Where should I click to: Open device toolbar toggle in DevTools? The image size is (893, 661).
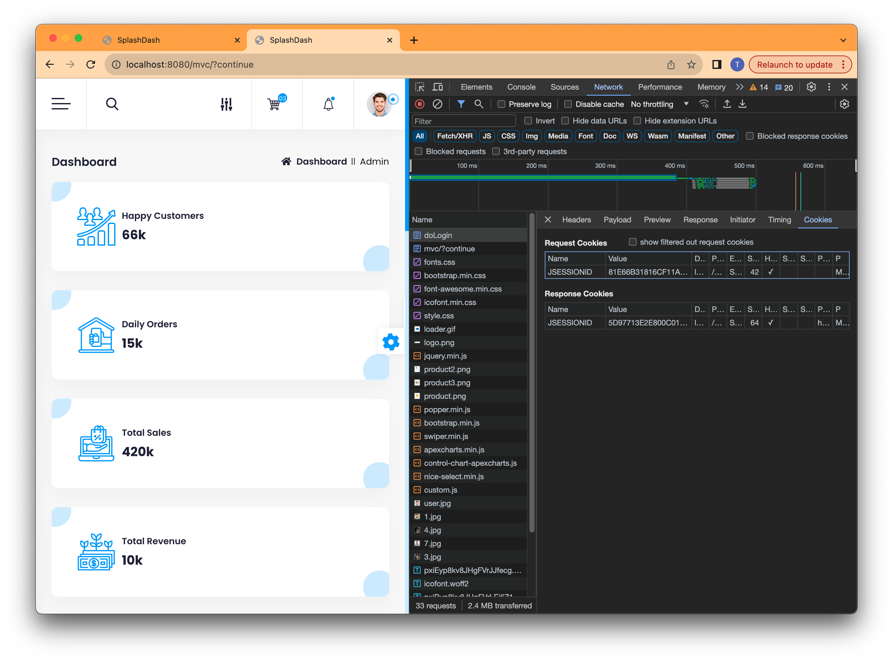(x=438, y=87)
